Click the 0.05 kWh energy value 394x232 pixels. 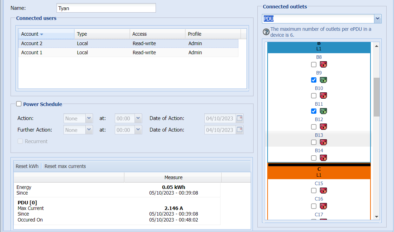click(x=173, y=187)
